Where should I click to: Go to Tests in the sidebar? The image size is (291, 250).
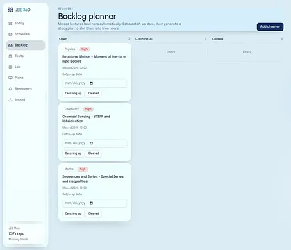click(26, 56)
